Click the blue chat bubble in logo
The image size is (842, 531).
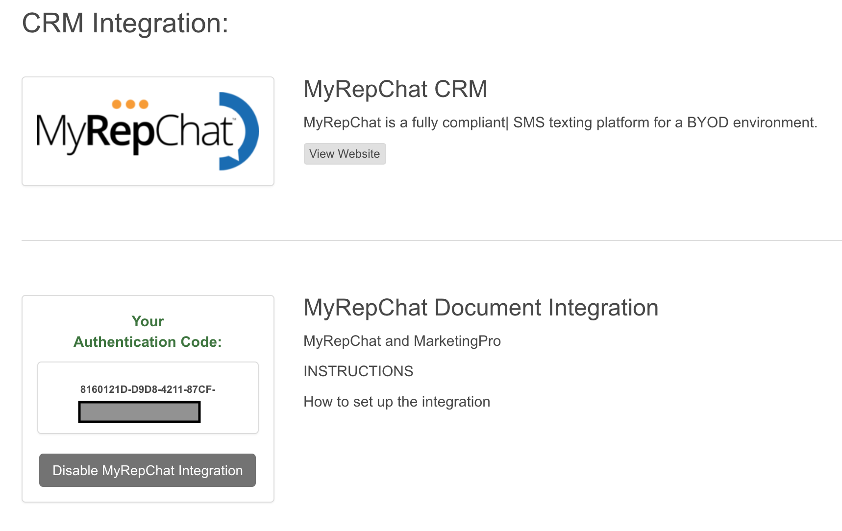(245, 131)
